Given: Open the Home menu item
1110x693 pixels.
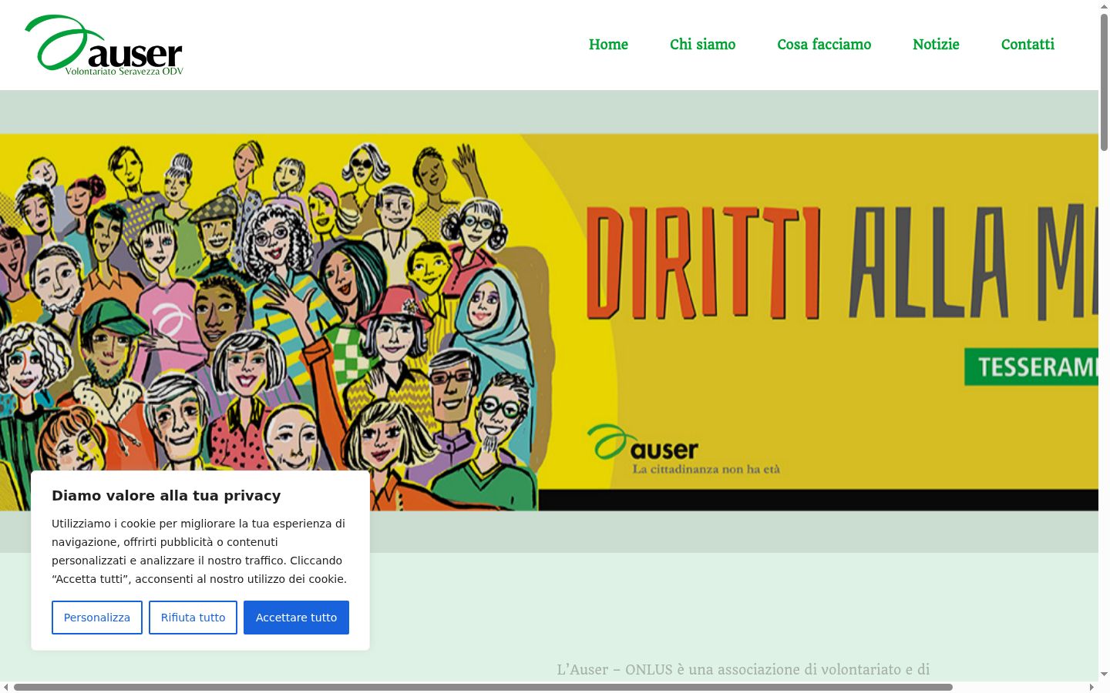Looking at the screenshot, I should (608, 45).
